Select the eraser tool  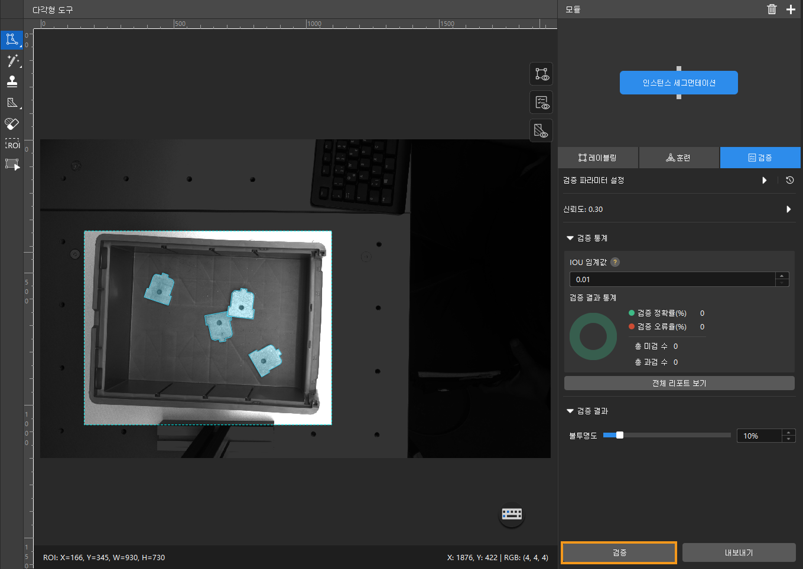(x=12, y=123)
